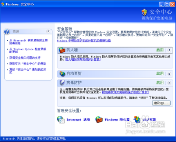176x142 pixels.
Task: Click 启用 status in 防火墙 header
Action: click(x=160, y=50)
